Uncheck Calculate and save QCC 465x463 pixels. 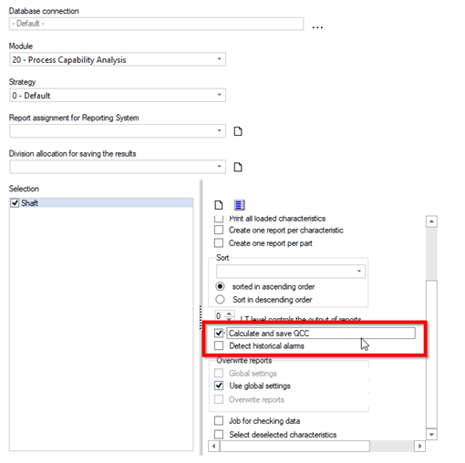[x=219, y=333]
